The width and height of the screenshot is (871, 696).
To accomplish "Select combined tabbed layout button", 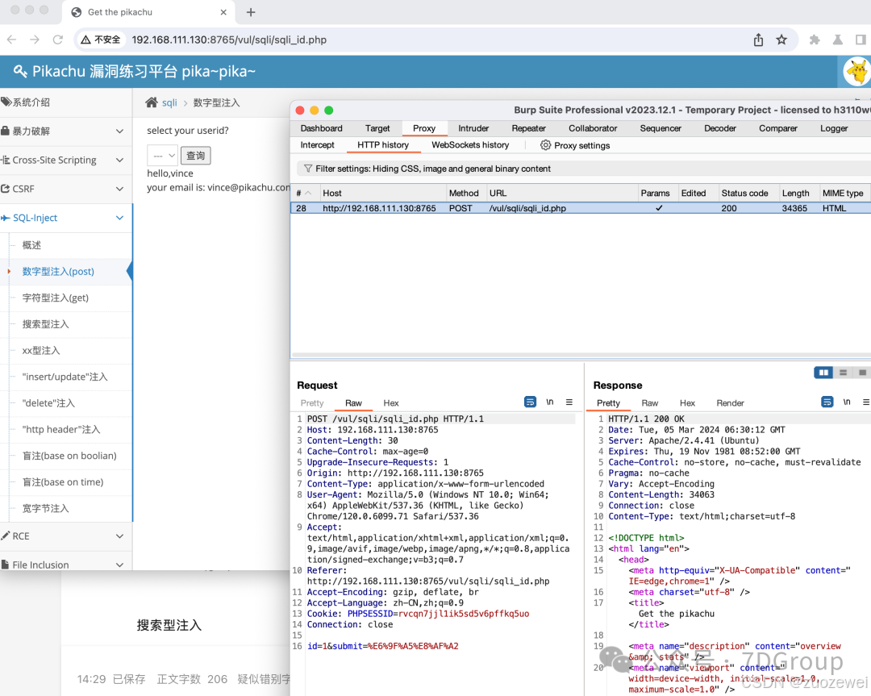I will [x=862, y=372].
